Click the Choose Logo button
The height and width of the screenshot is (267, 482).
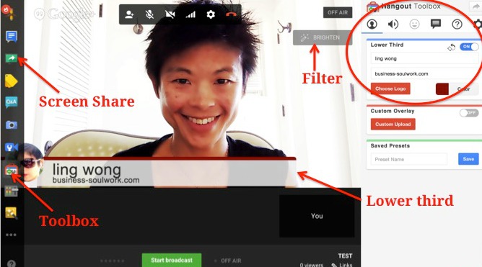click(390, 89)
